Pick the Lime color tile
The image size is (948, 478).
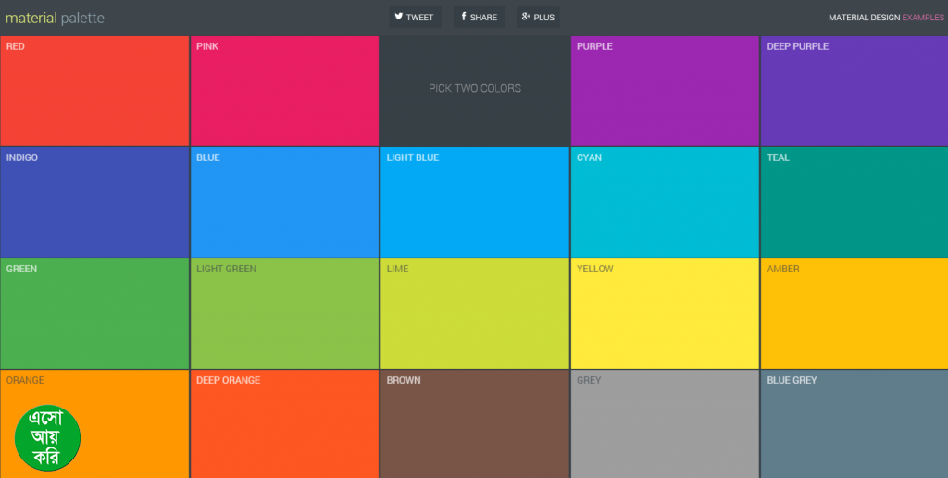pos(475,313)
